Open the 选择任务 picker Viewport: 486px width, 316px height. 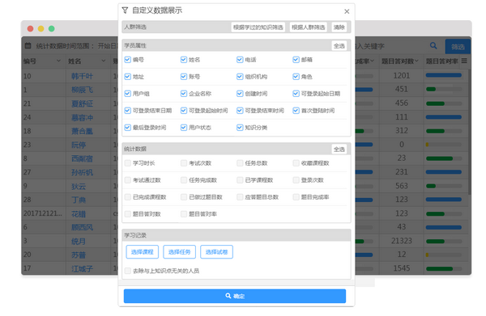click(180, 252)
